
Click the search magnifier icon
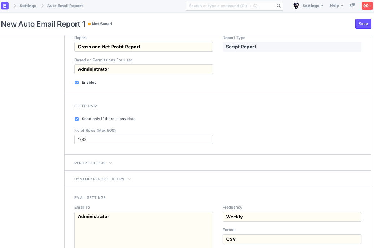[x=278, y=6]
